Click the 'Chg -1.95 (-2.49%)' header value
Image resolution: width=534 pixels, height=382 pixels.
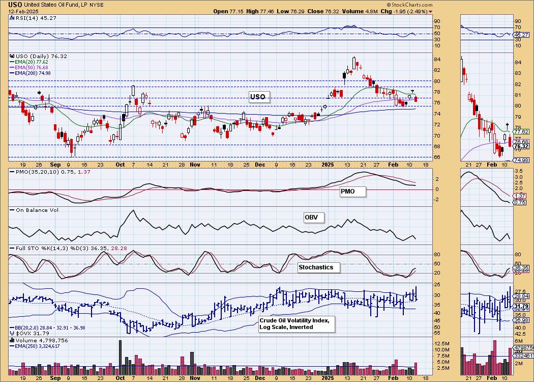point(404,12)
